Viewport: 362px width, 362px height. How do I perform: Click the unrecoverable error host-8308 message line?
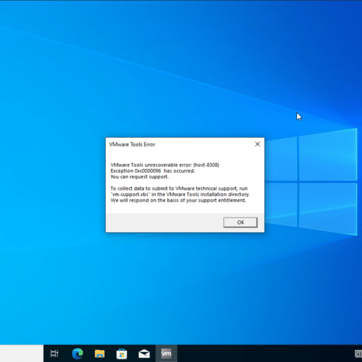(x=165, y=165)
